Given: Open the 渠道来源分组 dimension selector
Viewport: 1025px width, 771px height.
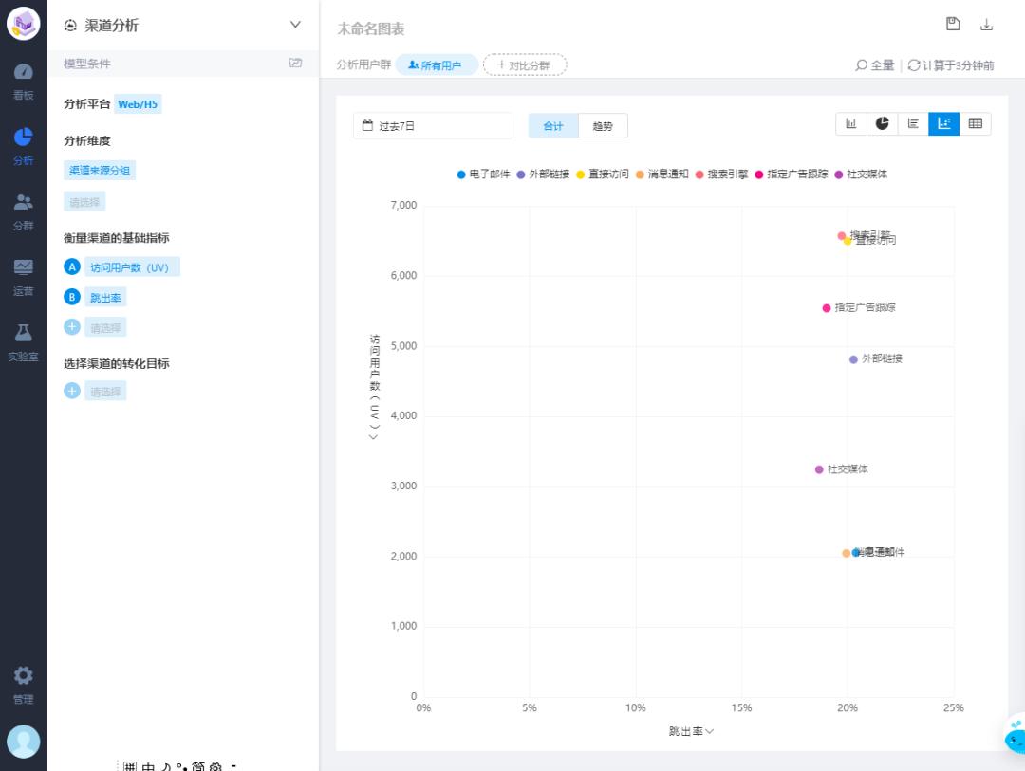Looking at the screenshot, I should [x=100, y=171].
